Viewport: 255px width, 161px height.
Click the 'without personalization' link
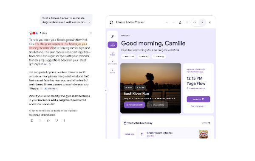click(x=42, y=115)
